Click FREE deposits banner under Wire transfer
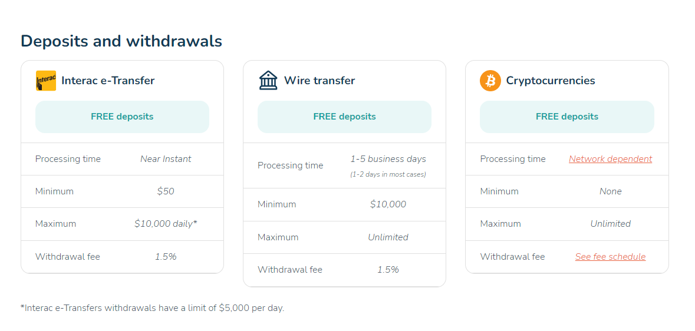Viewport: 695px width, 331px height. coord(344,117)
